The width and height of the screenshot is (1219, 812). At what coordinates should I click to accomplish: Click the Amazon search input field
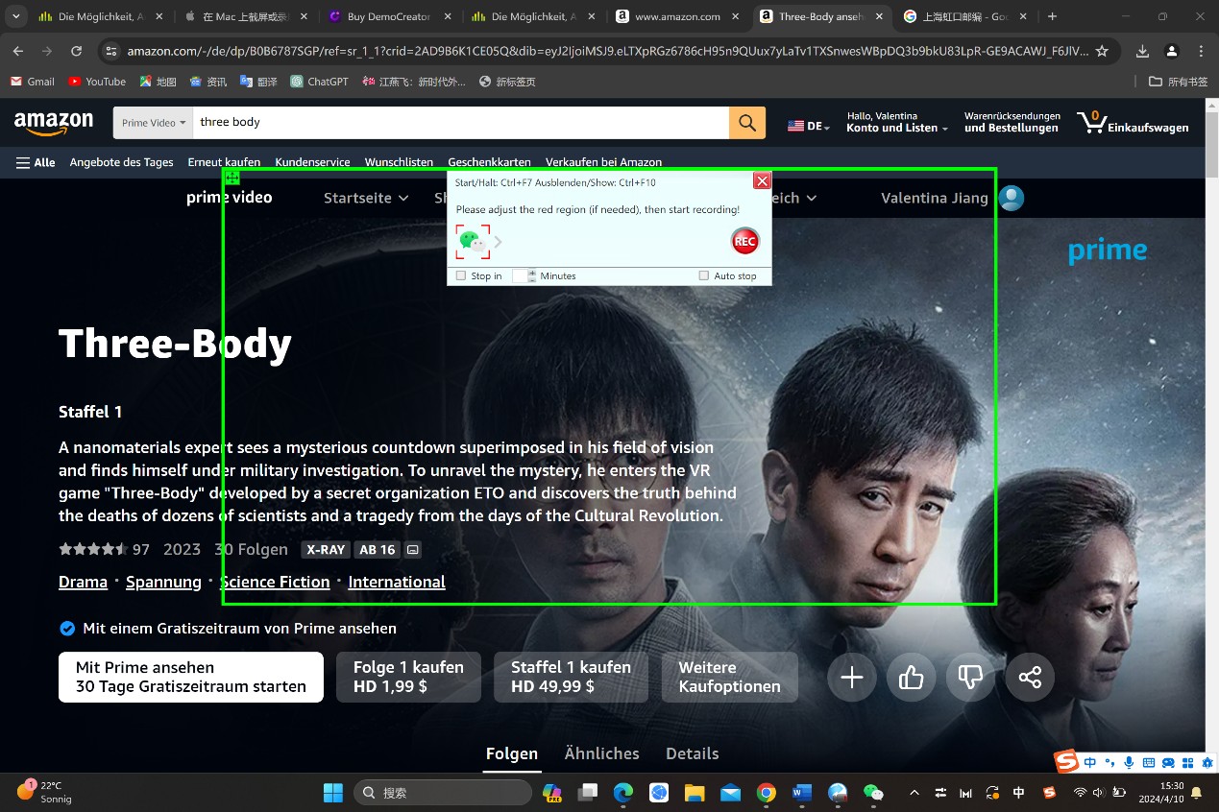[x=461, y=123]
